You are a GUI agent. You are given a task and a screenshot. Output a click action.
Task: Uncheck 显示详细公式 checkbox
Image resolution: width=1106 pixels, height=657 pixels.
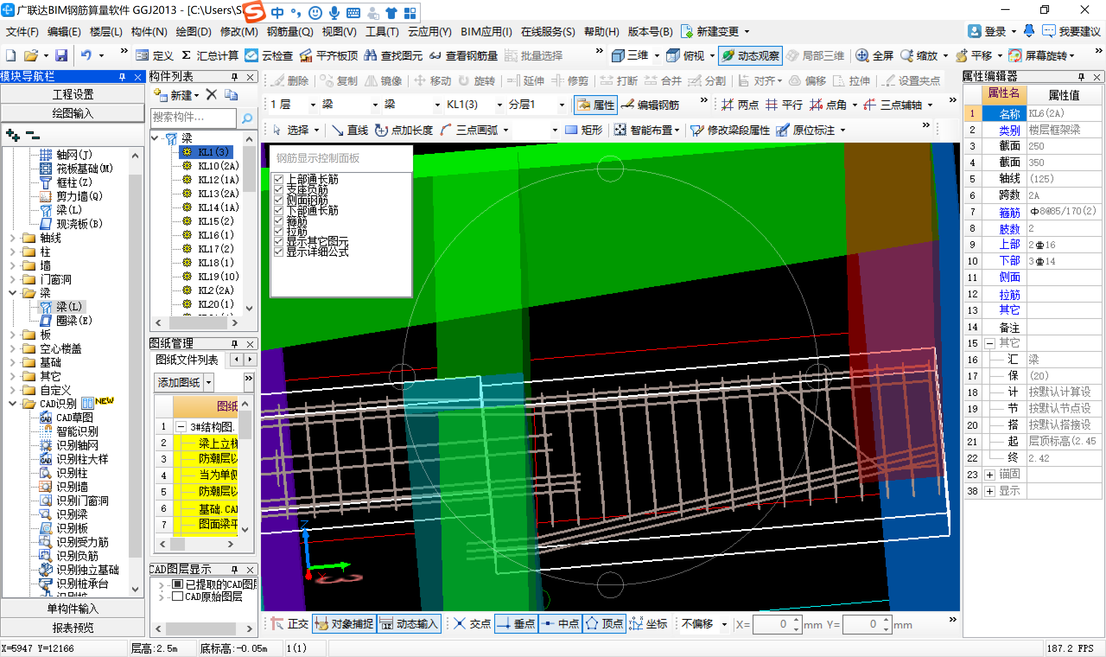point(278,252)
